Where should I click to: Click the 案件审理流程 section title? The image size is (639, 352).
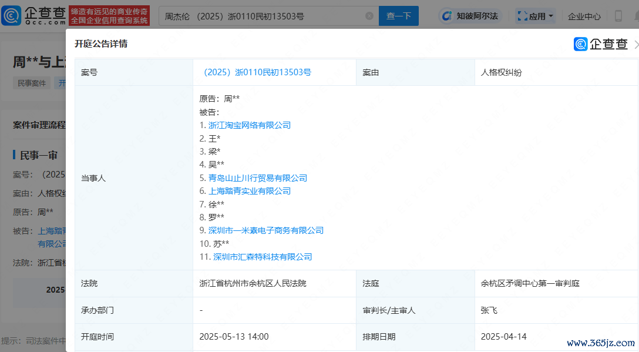39,125
